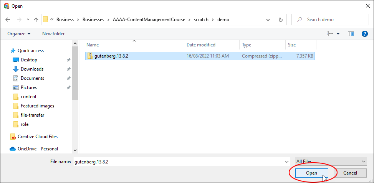Go up one folder level
The height and width of the screenshot is (183, 374).
36,20
